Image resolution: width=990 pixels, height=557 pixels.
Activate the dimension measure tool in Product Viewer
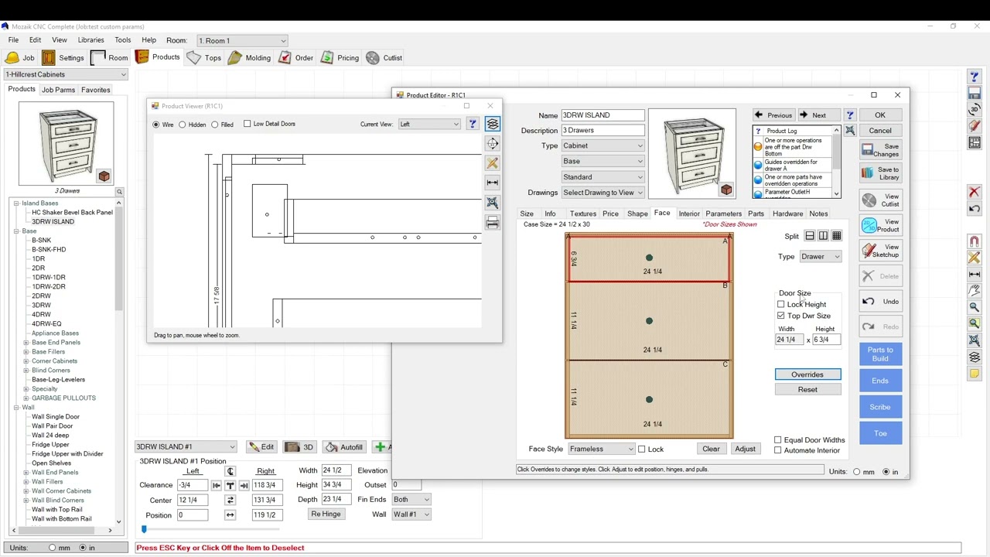click(x=493, y=183)
